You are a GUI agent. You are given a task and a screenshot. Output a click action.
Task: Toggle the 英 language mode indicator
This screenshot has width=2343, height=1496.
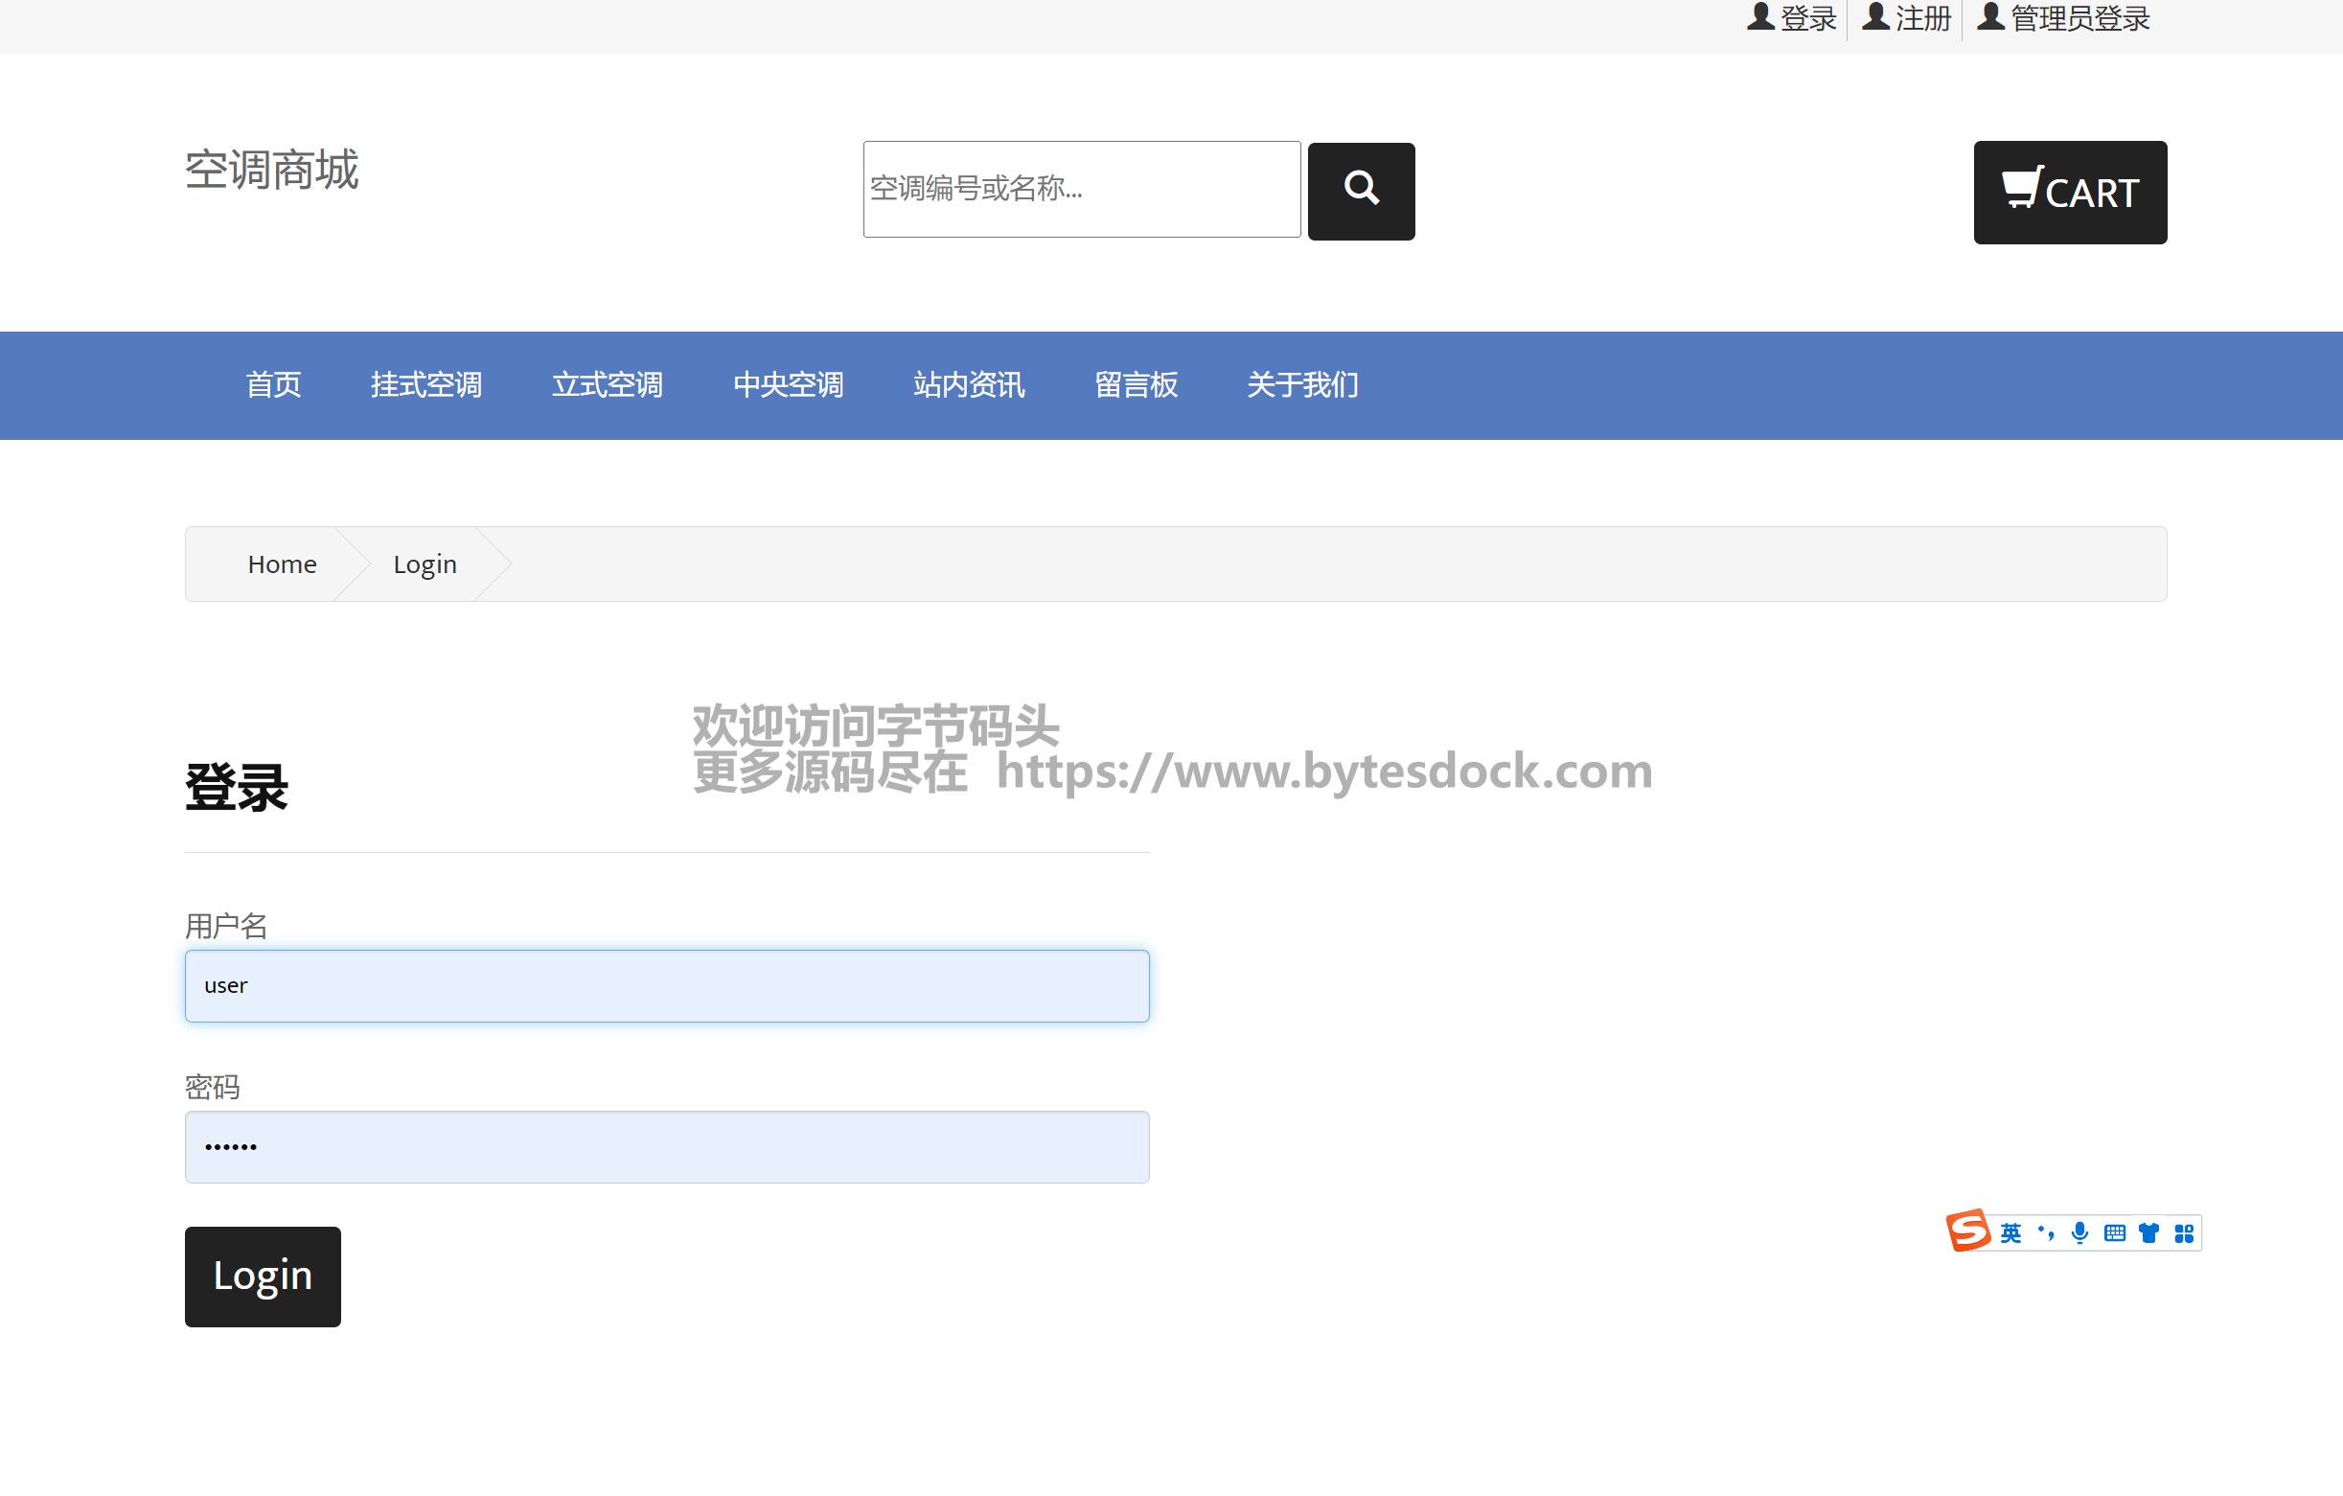tap(2010, 1233)
